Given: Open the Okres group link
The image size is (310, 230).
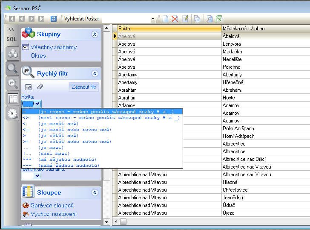Looking at the screenshot, I should [x=38, y=55].
